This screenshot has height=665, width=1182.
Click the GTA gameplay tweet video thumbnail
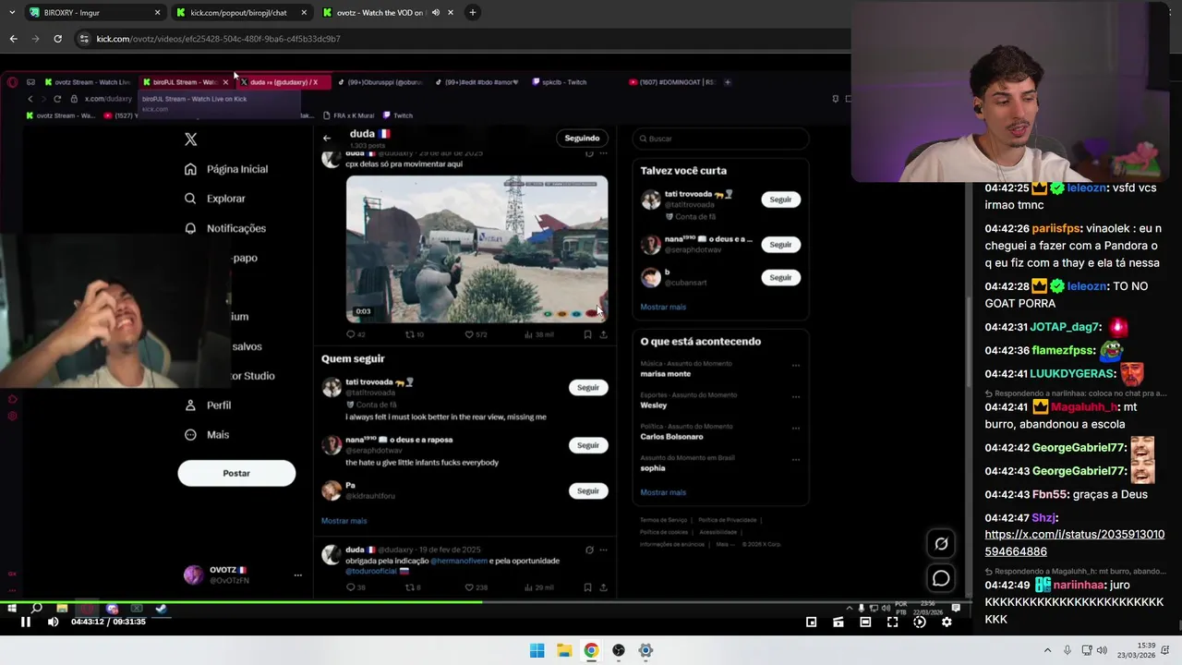(x=476, y=248)
